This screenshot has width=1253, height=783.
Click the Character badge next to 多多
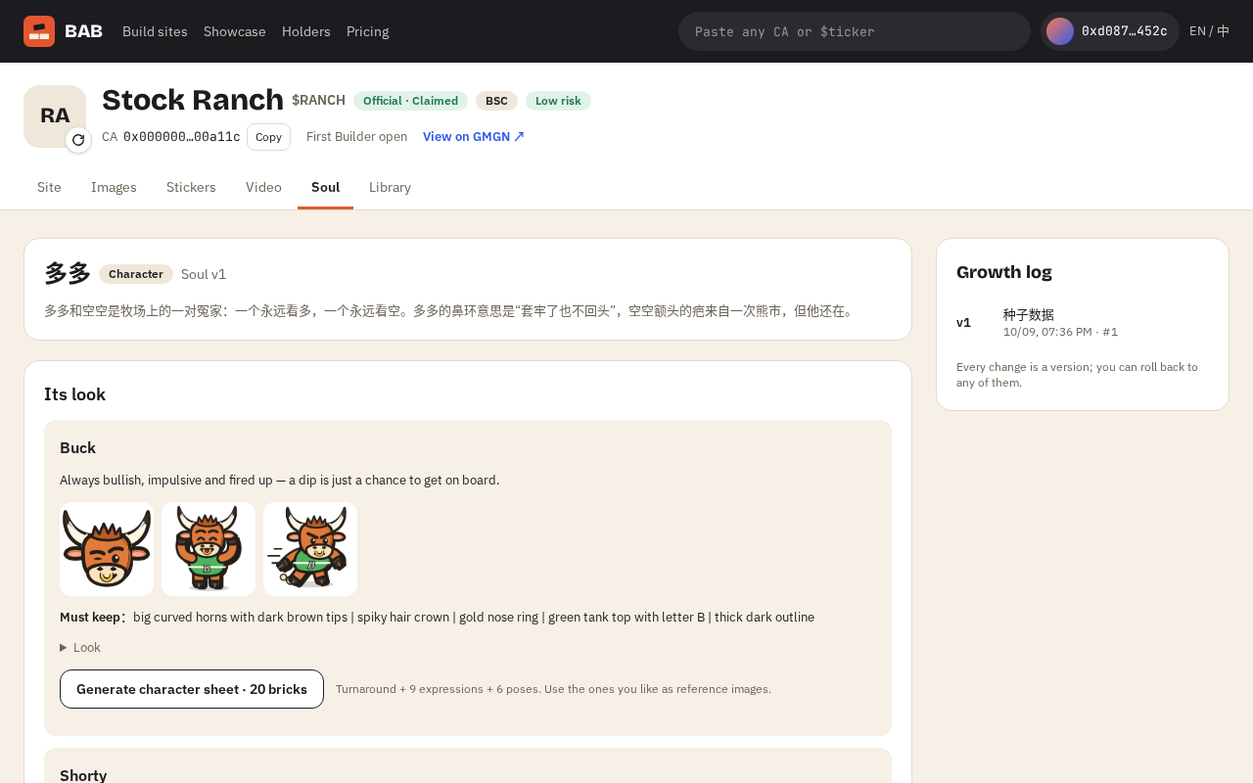tap(136, 274)
